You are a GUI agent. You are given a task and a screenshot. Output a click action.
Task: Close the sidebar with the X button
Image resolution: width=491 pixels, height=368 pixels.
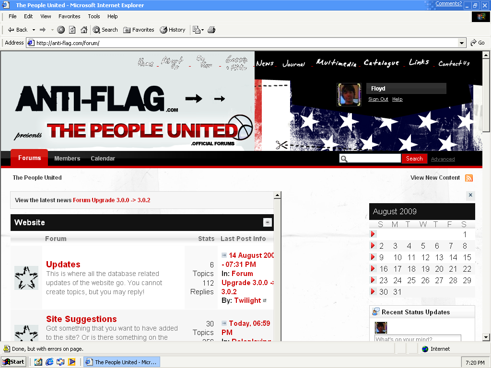(470, 195)
